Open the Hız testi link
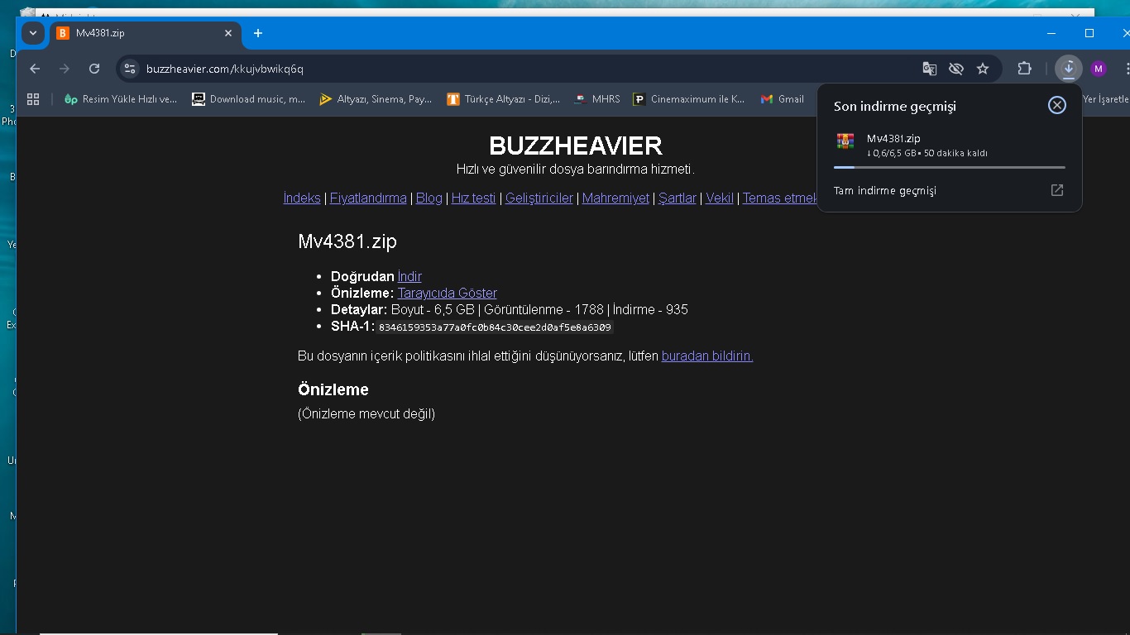1130x635 pixels. pyautogui.click(x=473, y=198)
